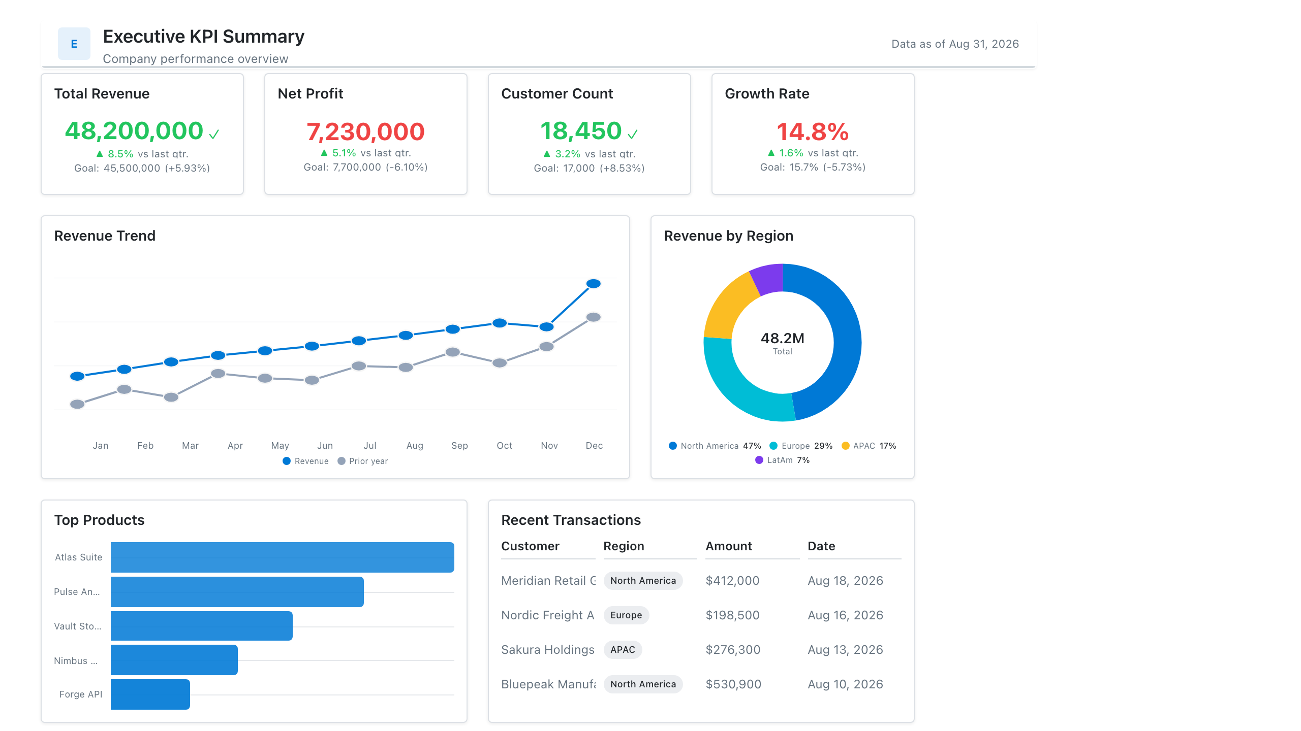Click the 5.1% up-arrow trend indicator
Screen dimensions: 1301x731
pos(324,152)
